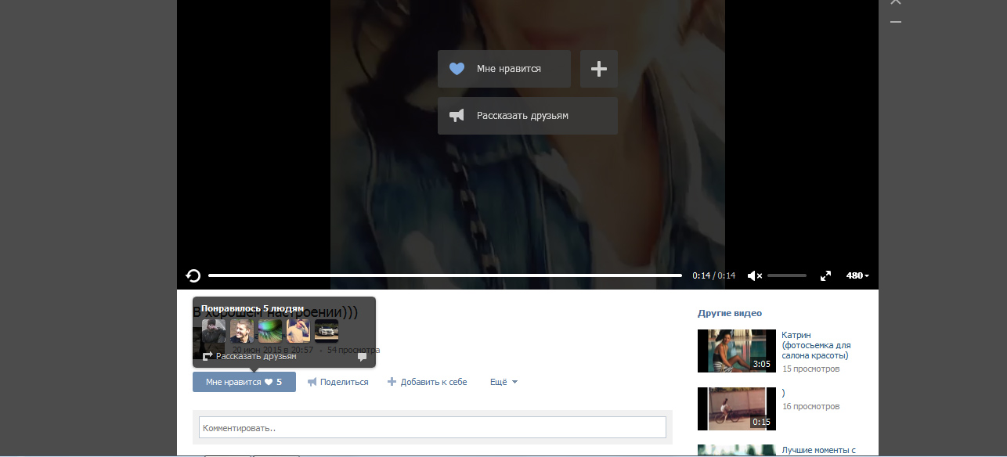Like the video with "Мне нравится" 5 button

coord(244,382)
